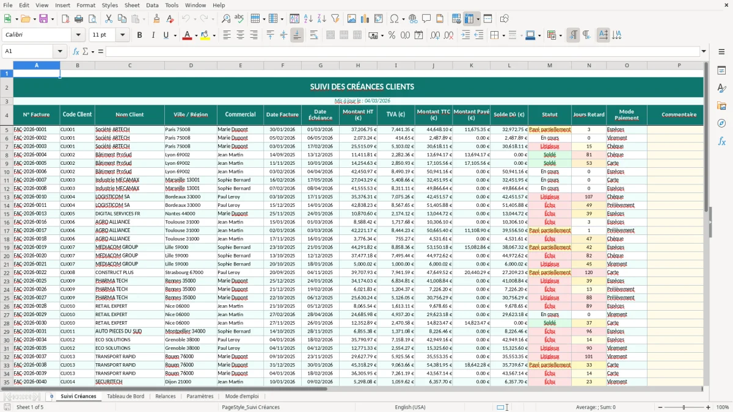Run the Spelling check icon
Image resolution: width=733 pixels, height=412 pixels.
pyautogui.click(x=239, y=19)
